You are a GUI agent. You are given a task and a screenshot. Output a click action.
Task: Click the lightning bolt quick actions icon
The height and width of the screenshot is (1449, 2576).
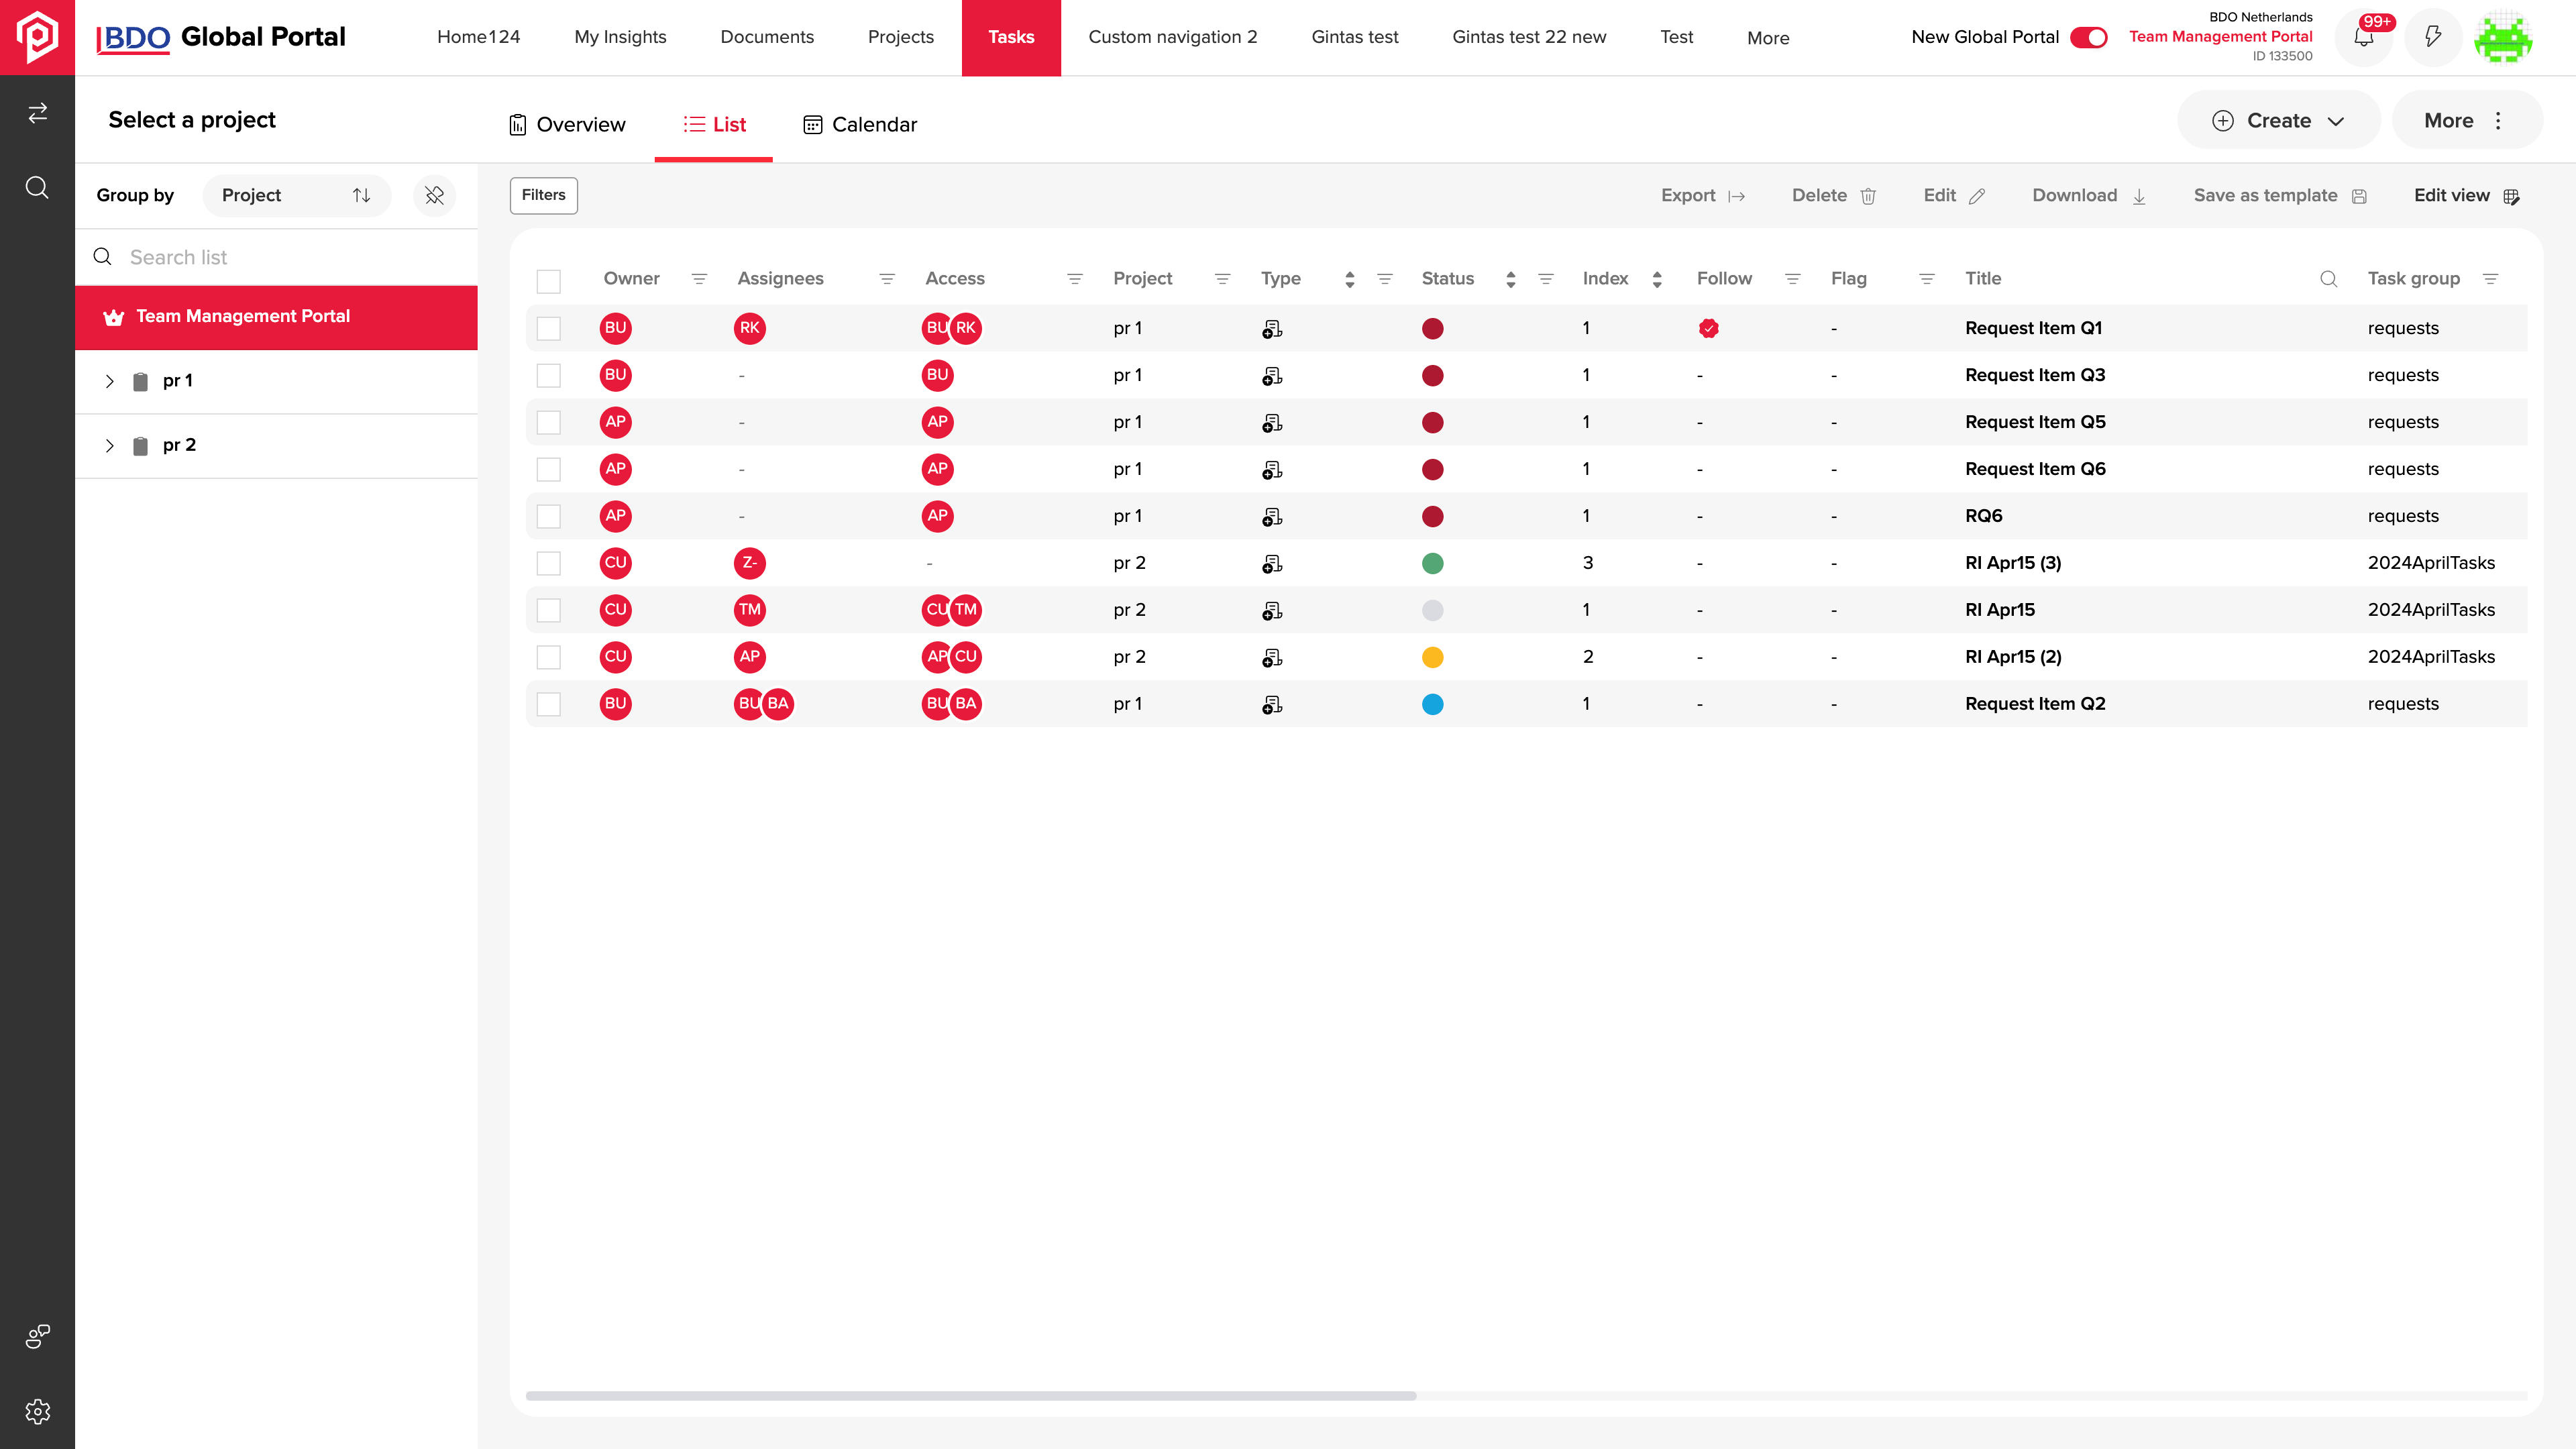tap(2433, 37)
